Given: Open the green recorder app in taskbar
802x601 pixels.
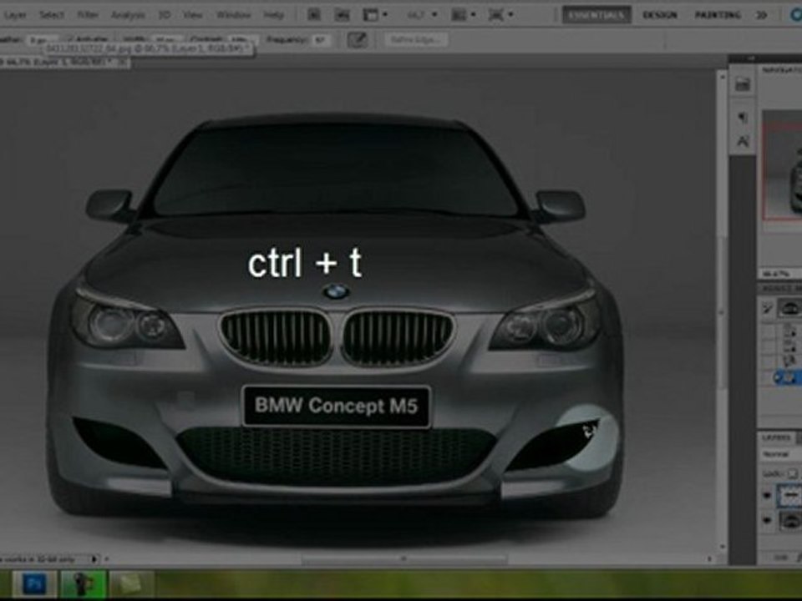Looking at the screenshot, I should point(83,583).
